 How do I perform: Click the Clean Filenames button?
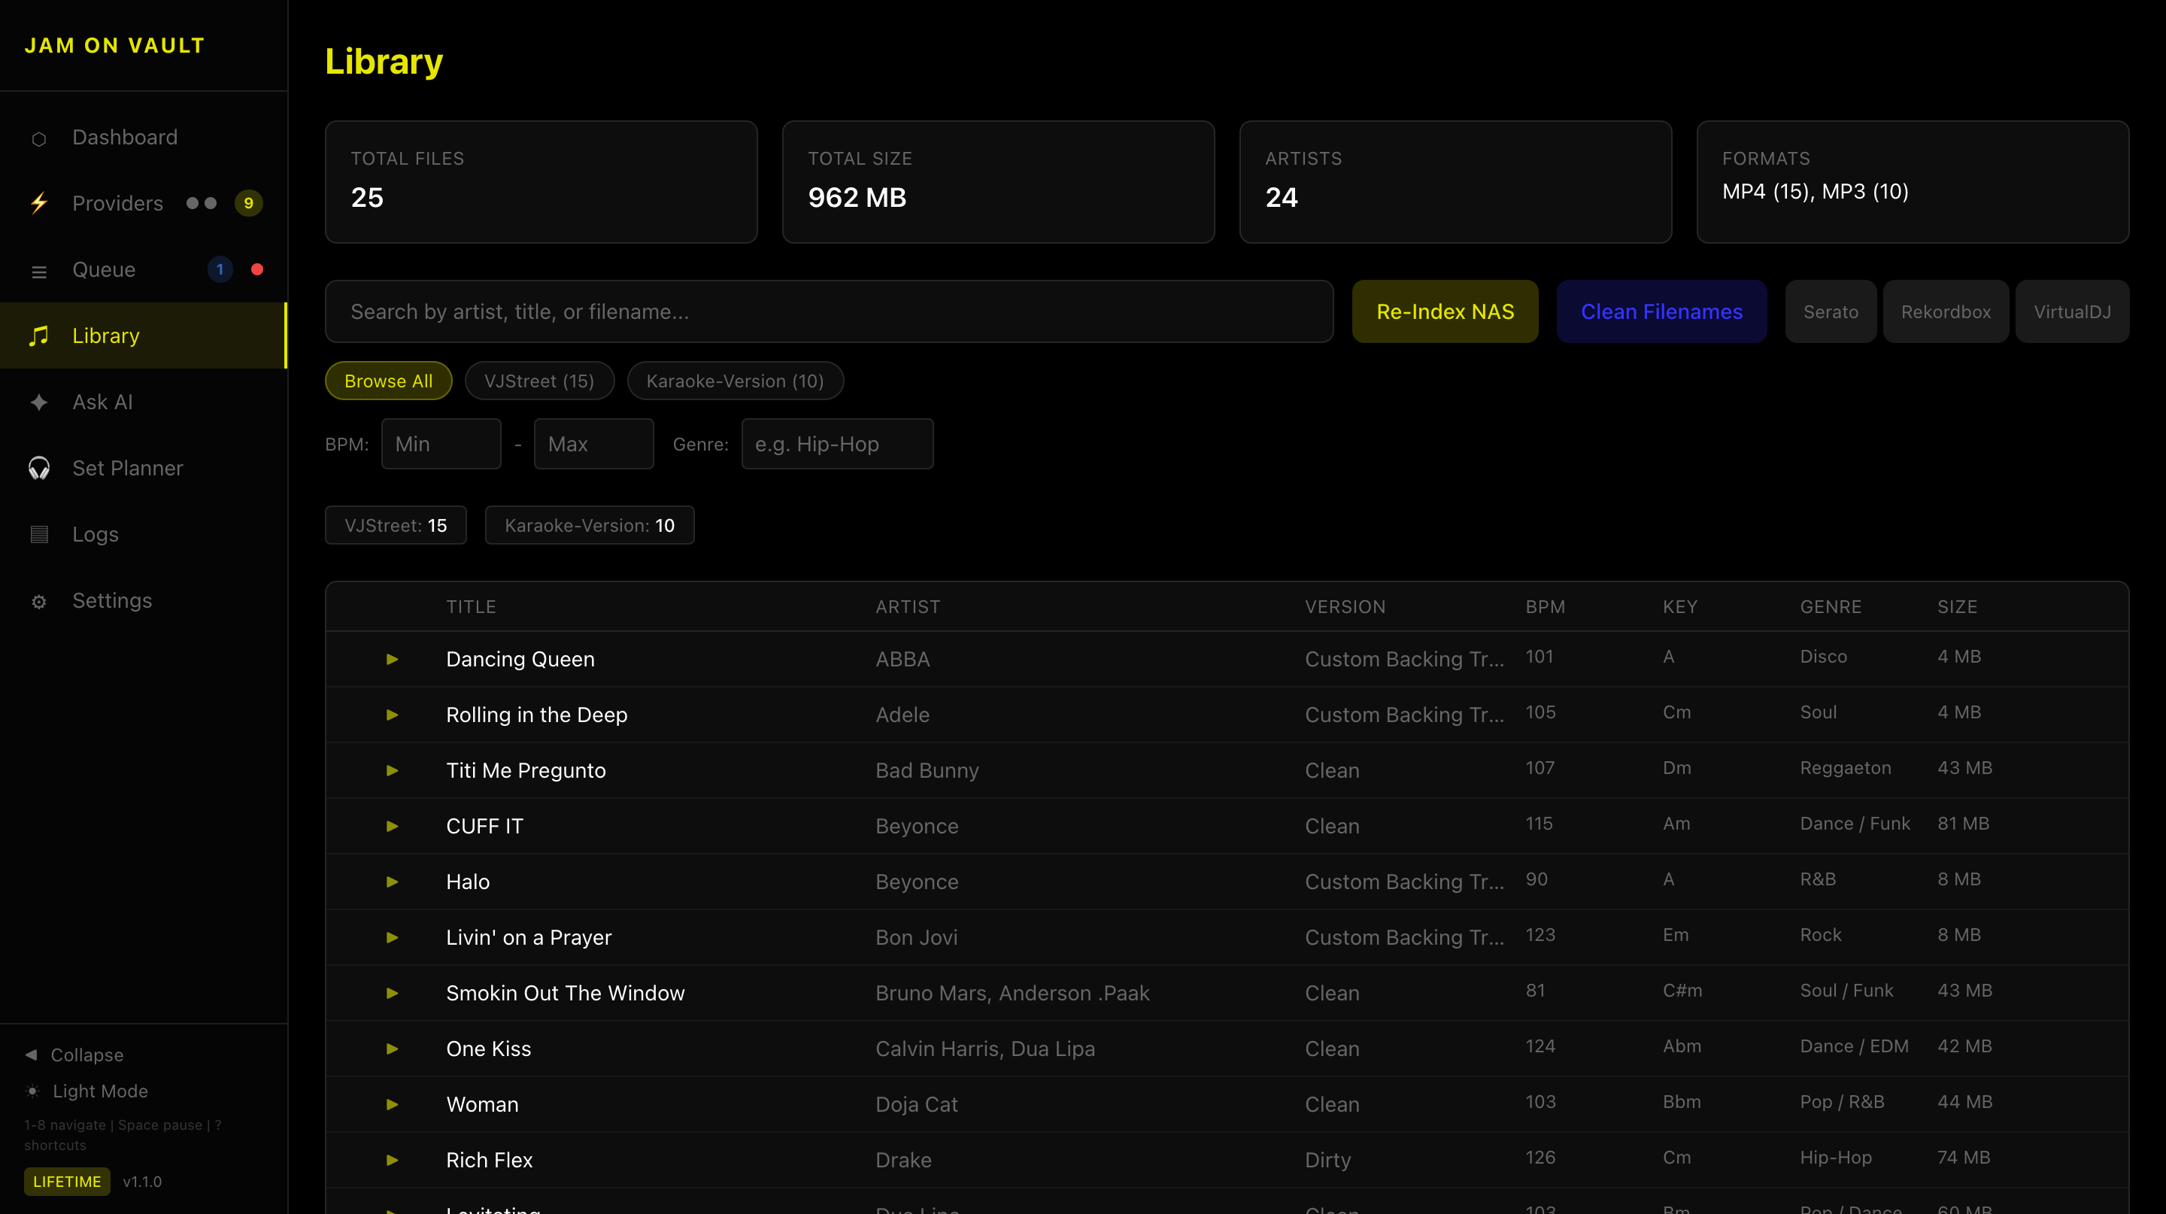click(1661, 312)
